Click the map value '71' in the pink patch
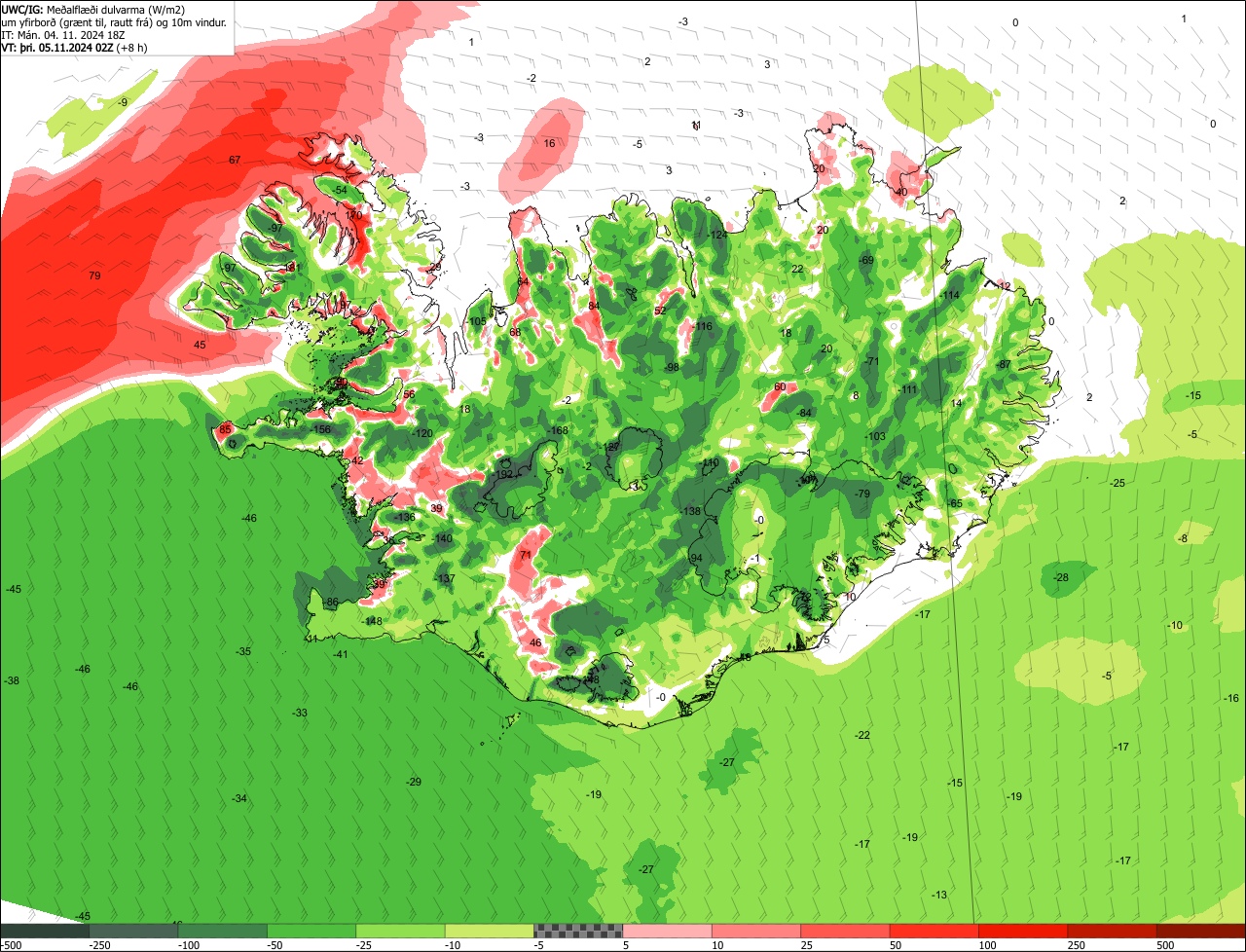 (526, 555)
